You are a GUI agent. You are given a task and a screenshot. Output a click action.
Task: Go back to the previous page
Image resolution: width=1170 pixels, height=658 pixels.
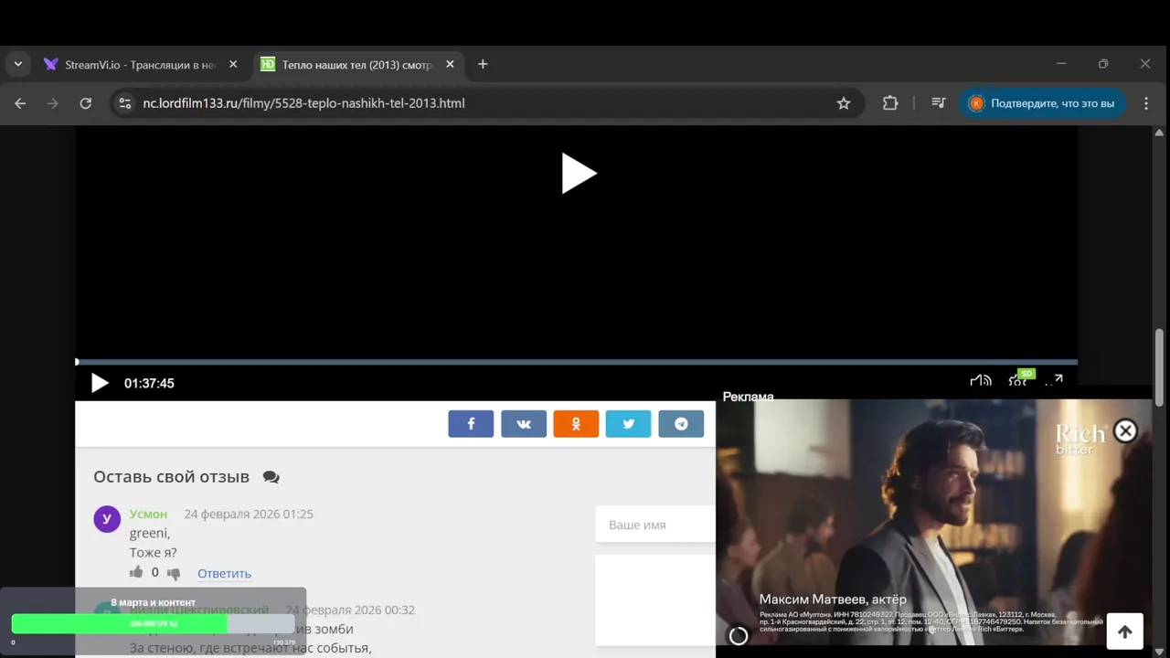(x=20, y=103)
